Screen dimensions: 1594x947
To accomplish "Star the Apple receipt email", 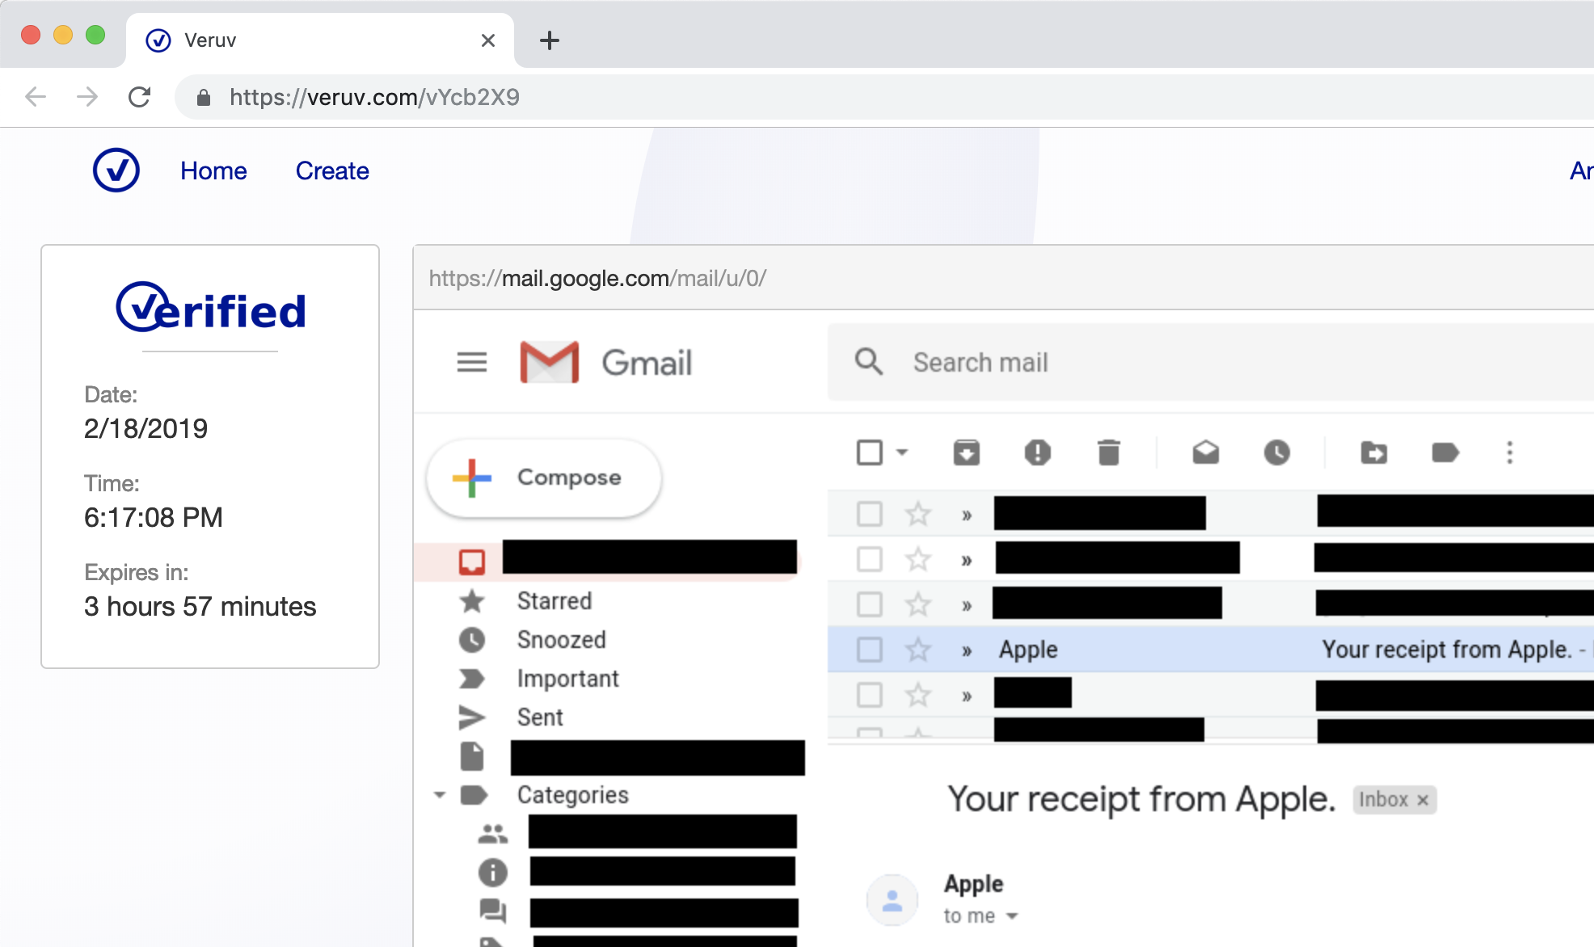I will tap(917, 649).
